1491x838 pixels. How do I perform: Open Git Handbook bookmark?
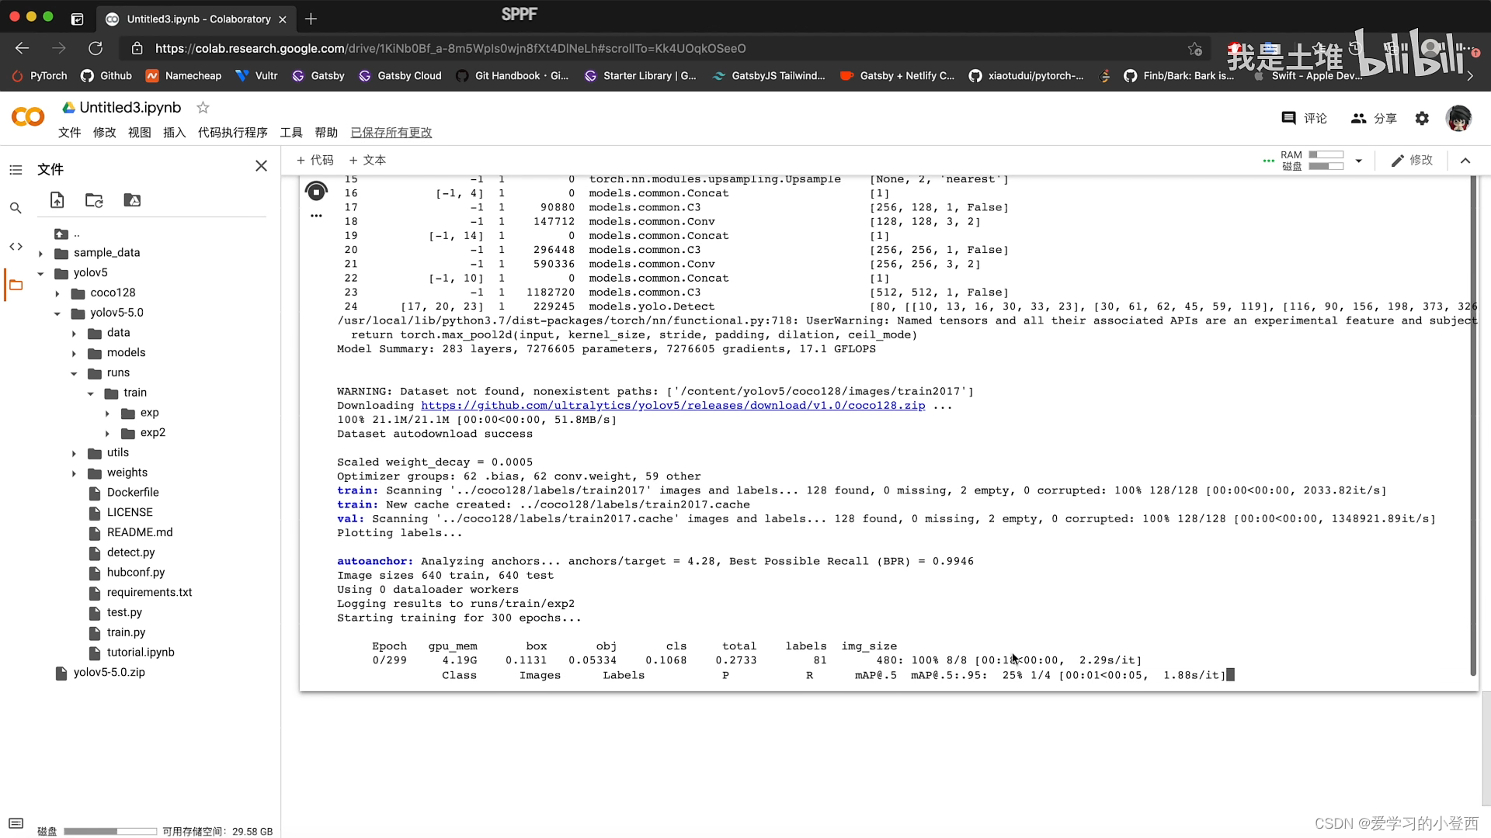[x=513, y=76]
